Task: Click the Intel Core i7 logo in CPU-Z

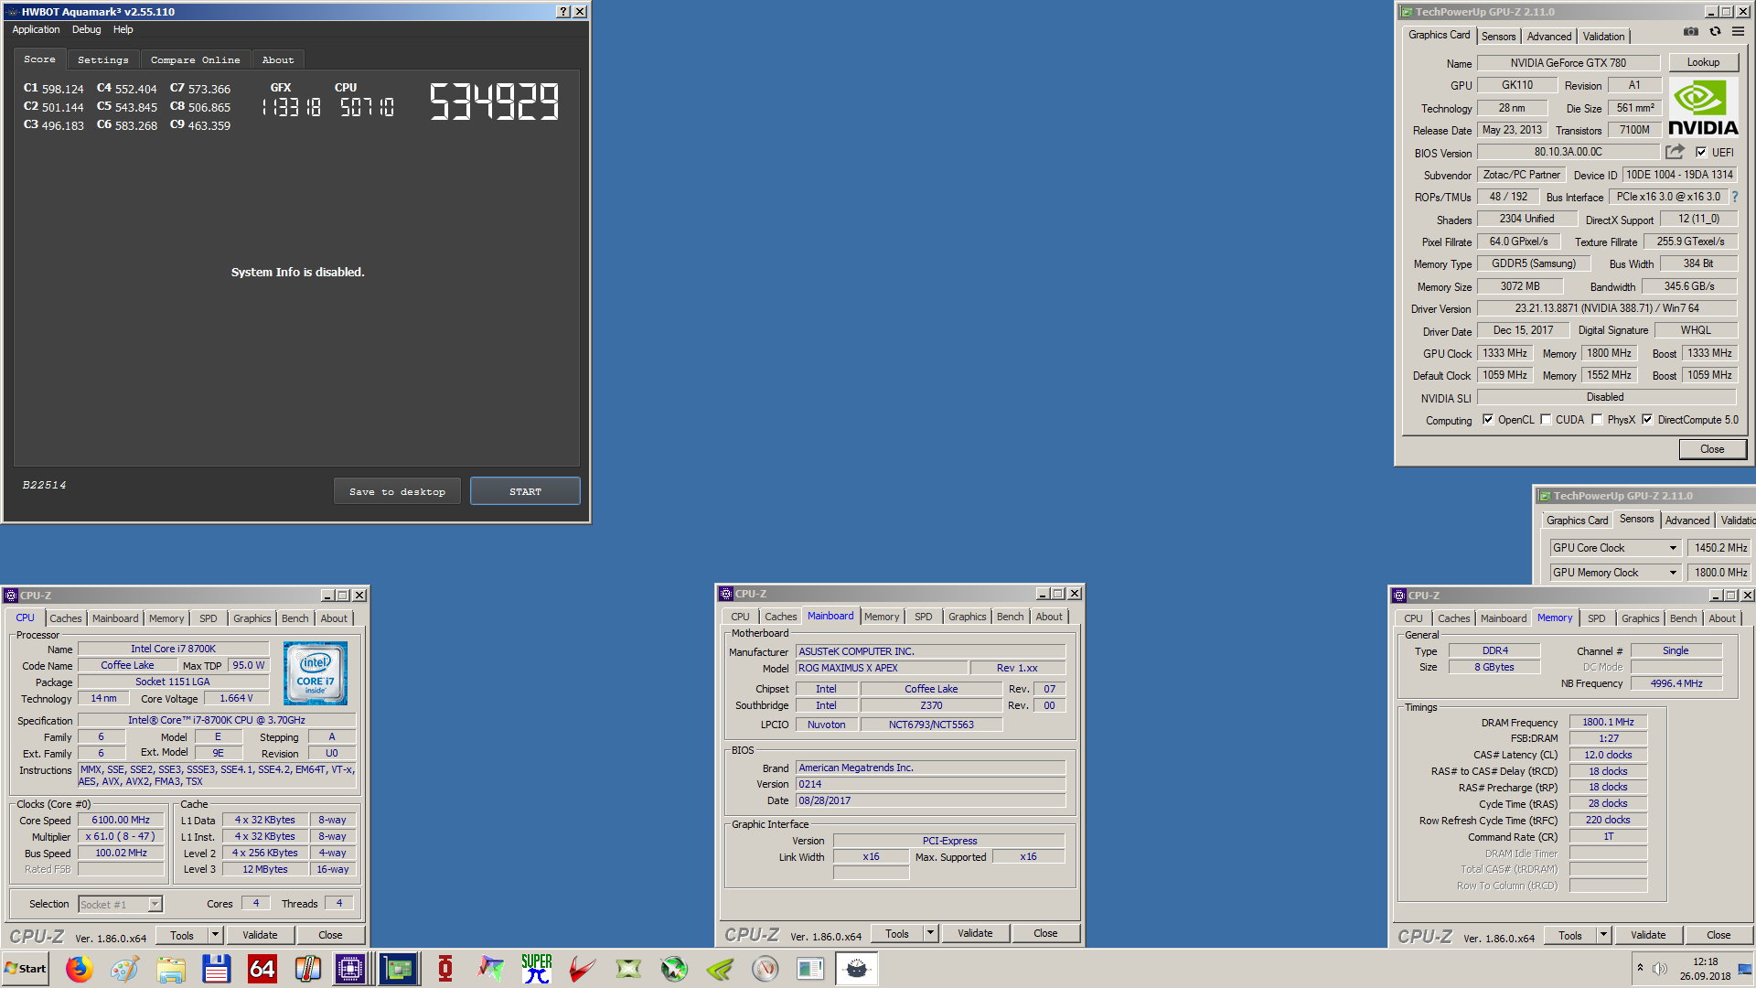Action: click(316, 673)
